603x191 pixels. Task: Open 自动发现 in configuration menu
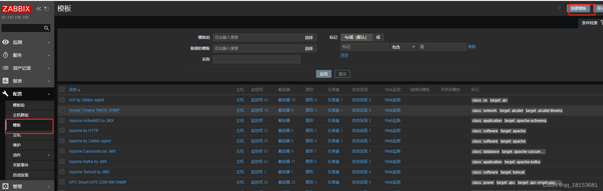(x=21, y=175)
